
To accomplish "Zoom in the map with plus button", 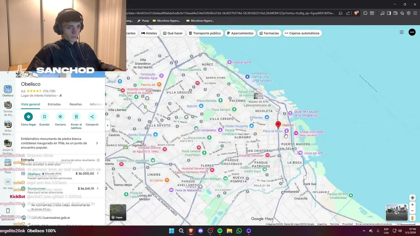I will tap(412, 205).
